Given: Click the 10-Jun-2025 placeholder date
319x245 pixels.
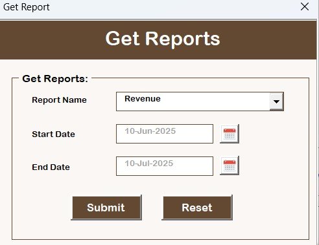Looking at the screenshot, I should tap(150, 131).
